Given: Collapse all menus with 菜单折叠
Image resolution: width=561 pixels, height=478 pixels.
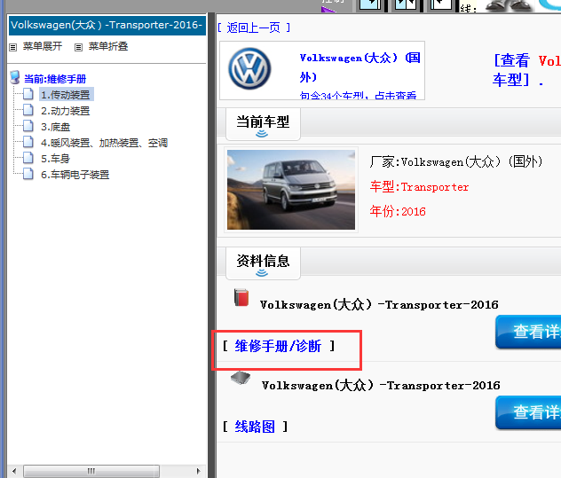Looking at the screenshot, I should (x=108, y=46).
